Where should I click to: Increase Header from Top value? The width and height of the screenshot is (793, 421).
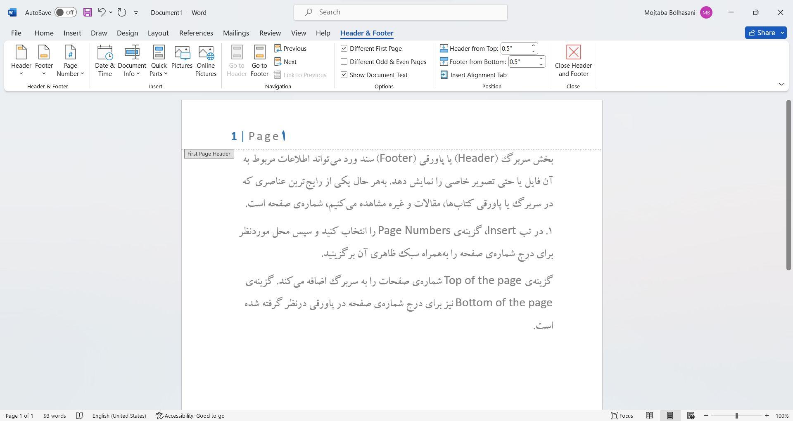[533, 46]
